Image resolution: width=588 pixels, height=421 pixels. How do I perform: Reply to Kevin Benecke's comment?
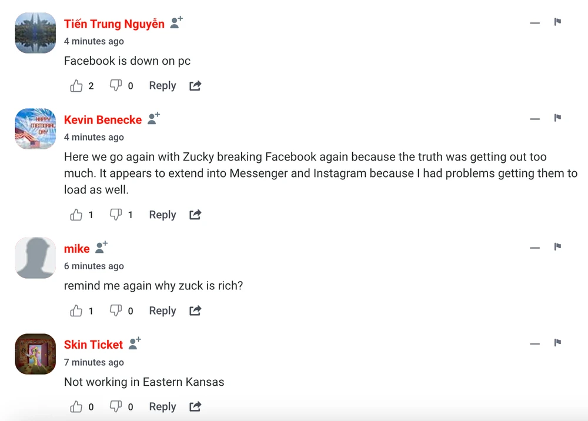tap(162, 215)
